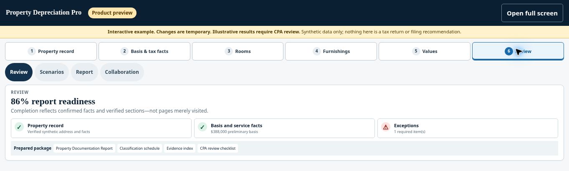Open the Basis & tax facts step
The width and height of the screenshot is (569, 171).
[144, 51]
